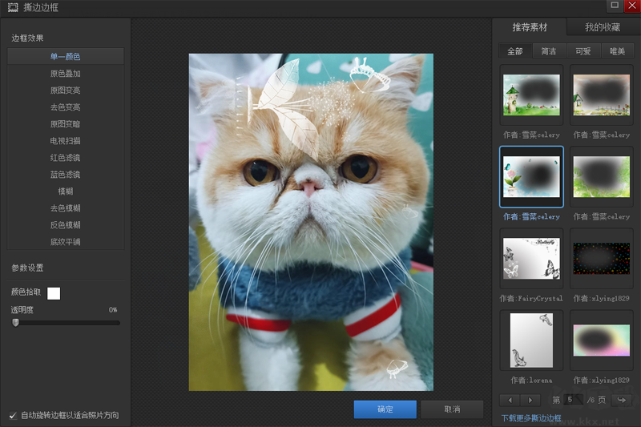Screen dimensions: 641x427
Task: Select the castle meadow frame thumbnail
Action: 531,95
